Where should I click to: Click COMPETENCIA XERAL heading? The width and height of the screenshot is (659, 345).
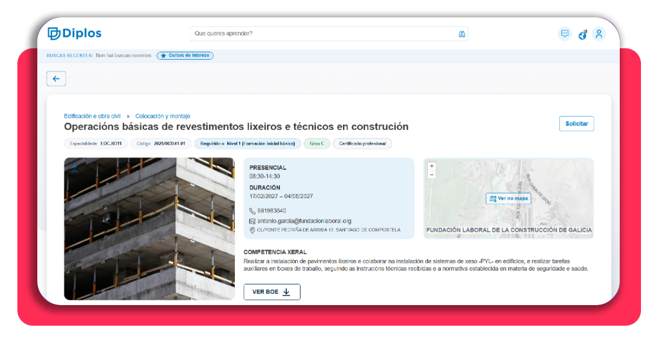(x=275, y=252)
